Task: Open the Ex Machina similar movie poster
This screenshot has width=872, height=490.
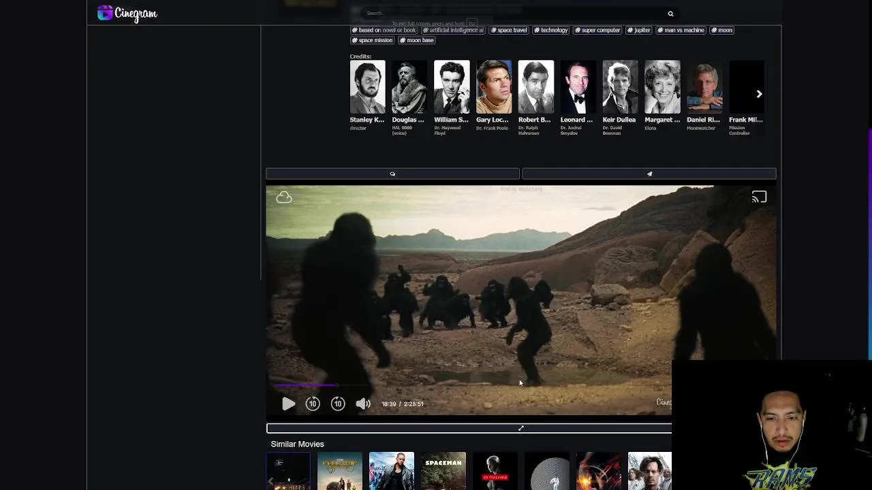Action: coord(495,471)
